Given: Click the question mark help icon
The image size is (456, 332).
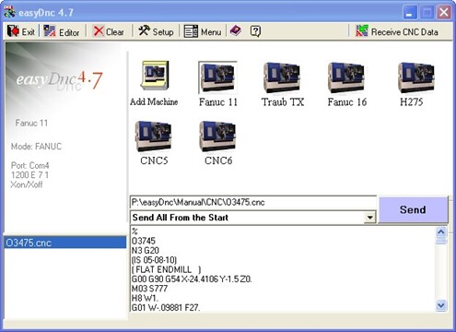Looking at the screenshot, I should pos(255,31).
